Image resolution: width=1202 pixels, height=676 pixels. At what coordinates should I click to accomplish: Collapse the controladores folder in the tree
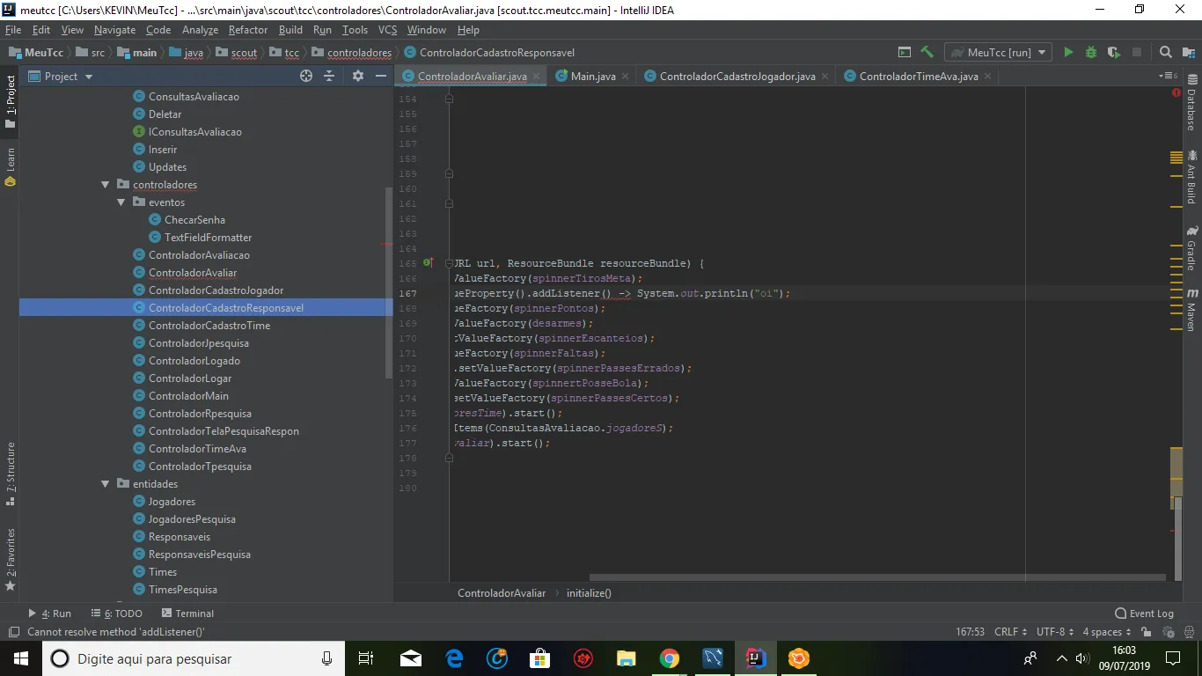pyautogui.click(x=106, y=185)
